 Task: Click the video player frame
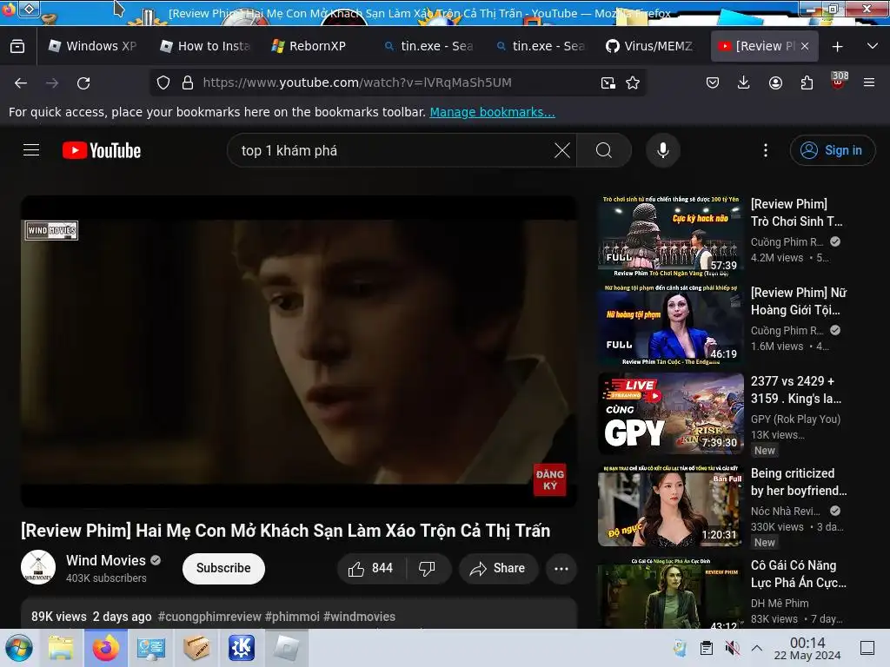[299, 352]
